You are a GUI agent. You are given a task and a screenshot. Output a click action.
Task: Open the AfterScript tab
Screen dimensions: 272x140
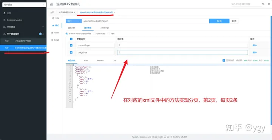point(105,27)
